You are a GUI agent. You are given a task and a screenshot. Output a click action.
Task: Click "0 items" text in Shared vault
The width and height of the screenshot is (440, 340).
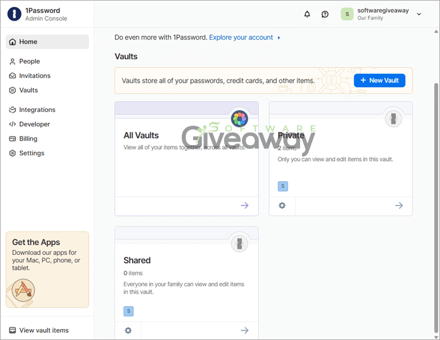pyautogui.click(x=133, y=273)
